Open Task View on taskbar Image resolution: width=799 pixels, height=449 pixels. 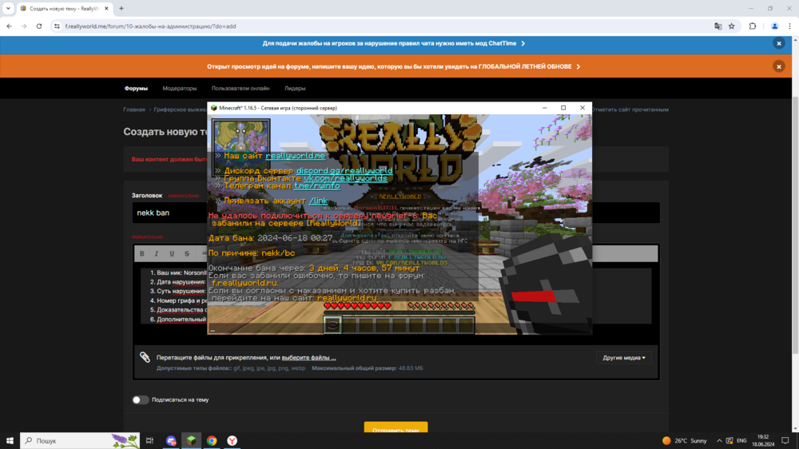150,441
